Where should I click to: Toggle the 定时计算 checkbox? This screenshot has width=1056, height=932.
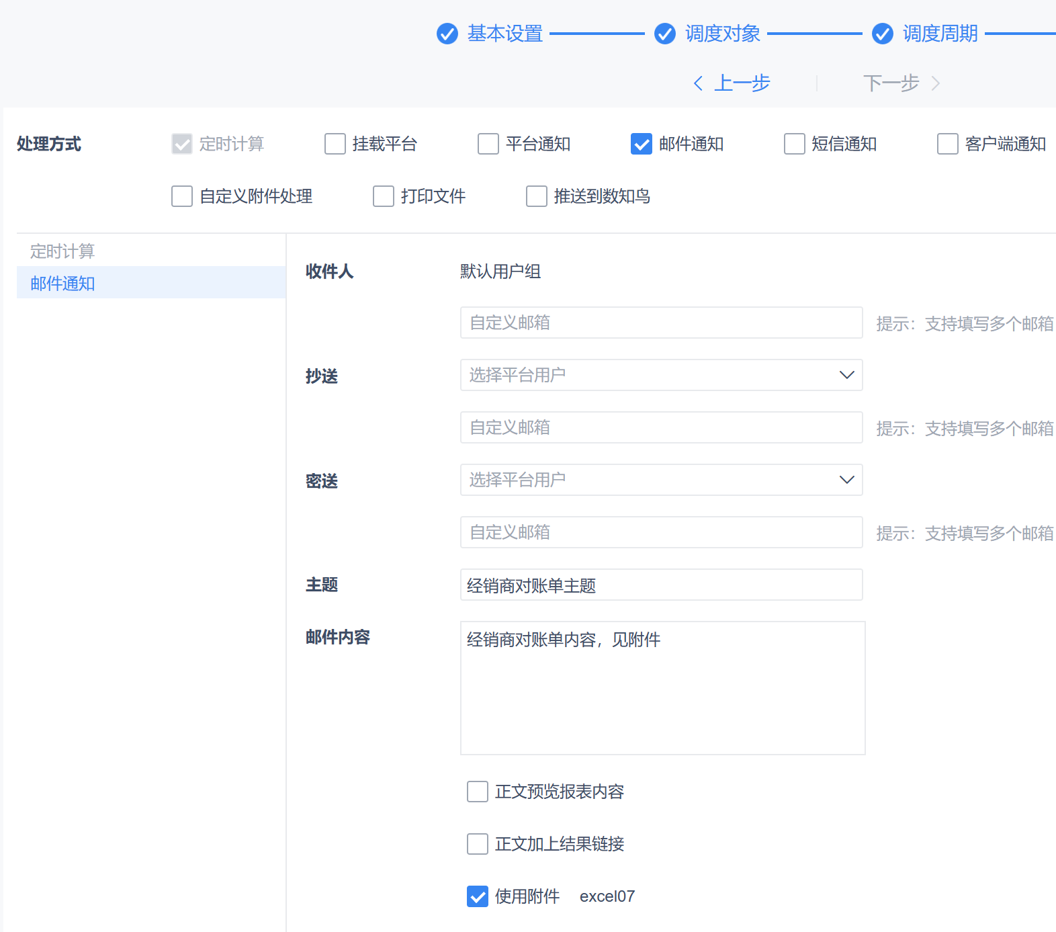click(x=182, y=144)
